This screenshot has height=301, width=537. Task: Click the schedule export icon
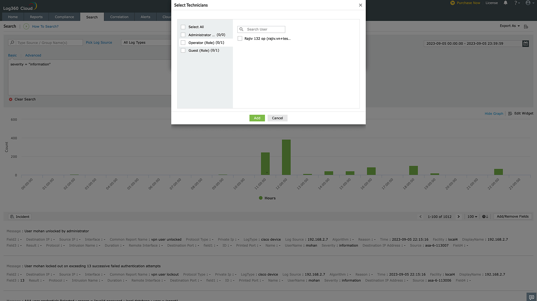(526, 27)
